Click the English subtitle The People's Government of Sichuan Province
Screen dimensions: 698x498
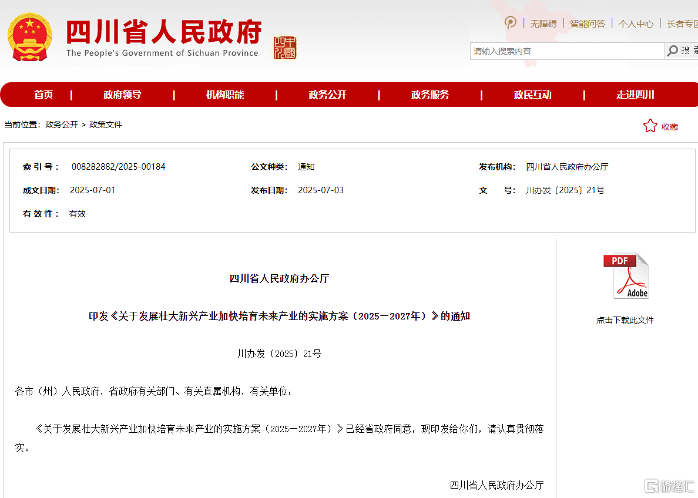point(162,53)
